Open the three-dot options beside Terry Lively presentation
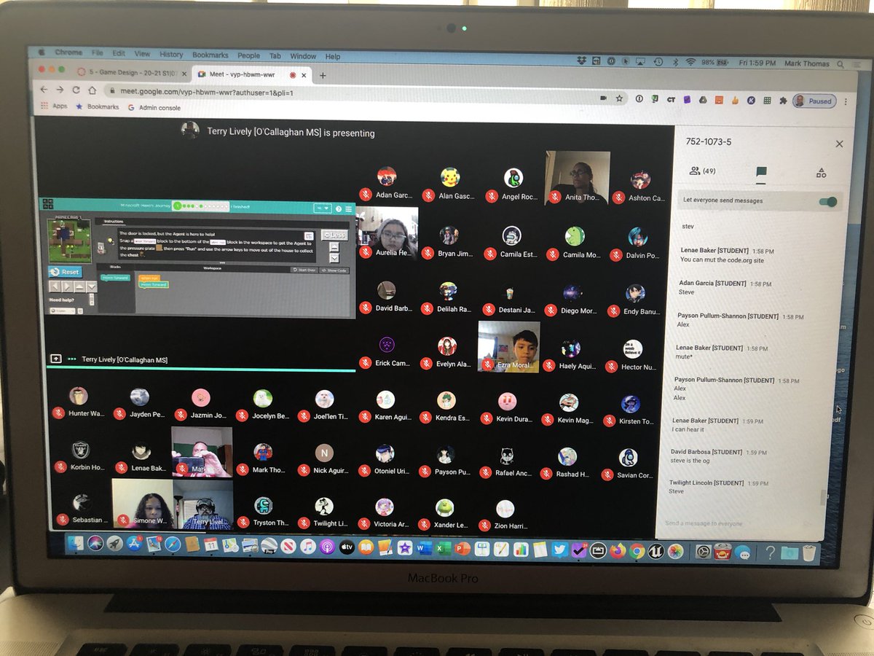The height and width of the screenshot is (656, 874). [x=72, y=359]
